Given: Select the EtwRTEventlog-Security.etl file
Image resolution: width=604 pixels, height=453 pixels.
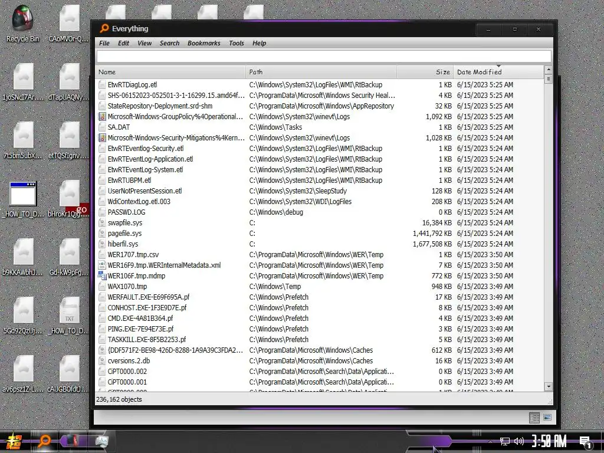Looking at the screenshot, I should click(x=319, y=148).
